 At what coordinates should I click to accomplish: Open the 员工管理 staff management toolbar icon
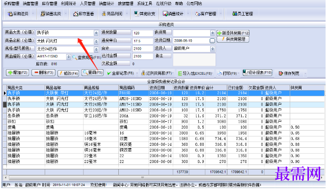tap(243, 14)
